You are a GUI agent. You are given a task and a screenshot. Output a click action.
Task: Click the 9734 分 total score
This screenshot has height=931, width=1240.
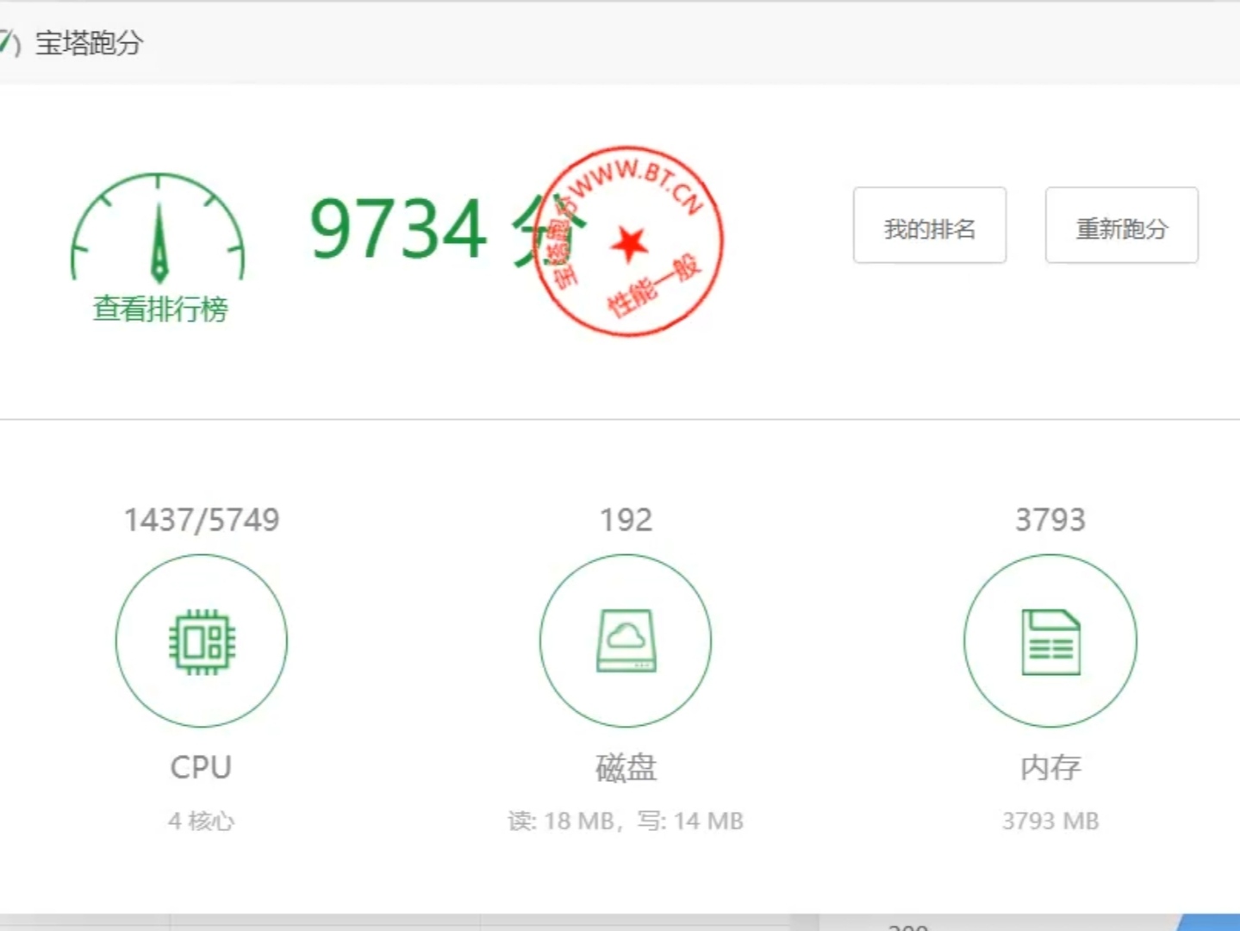[448, 228]
